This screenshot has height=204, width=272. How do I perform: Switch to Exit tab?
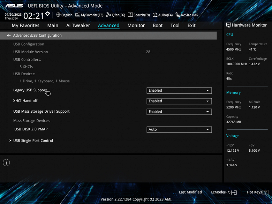191,25
